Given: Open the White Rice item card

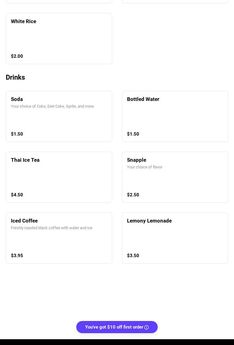Looking at the screenshot, I should (59, 39).
